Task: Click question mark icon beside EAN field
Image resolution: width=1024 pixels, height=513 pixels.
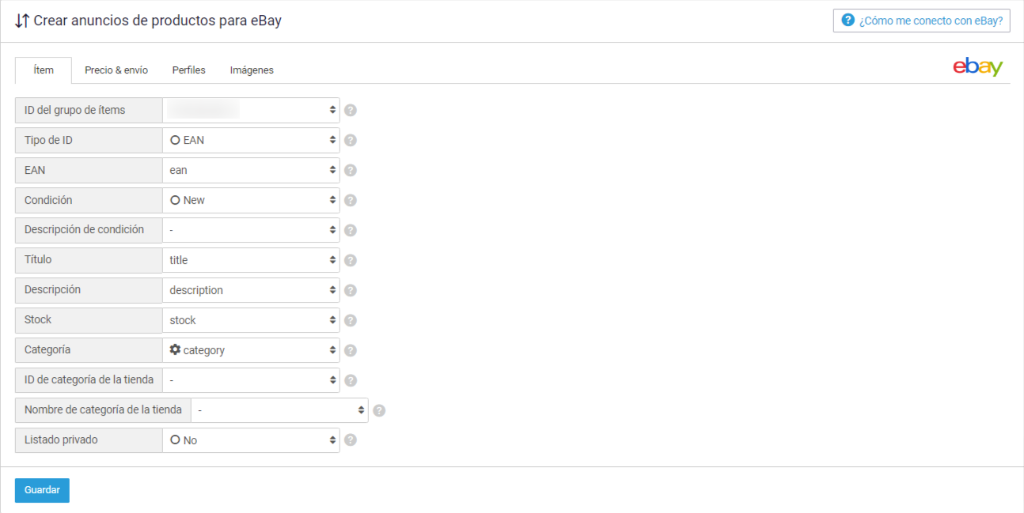Action: 351,170
